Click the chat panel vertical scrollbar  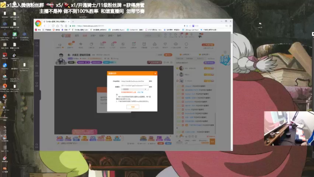tap(215, 124)
